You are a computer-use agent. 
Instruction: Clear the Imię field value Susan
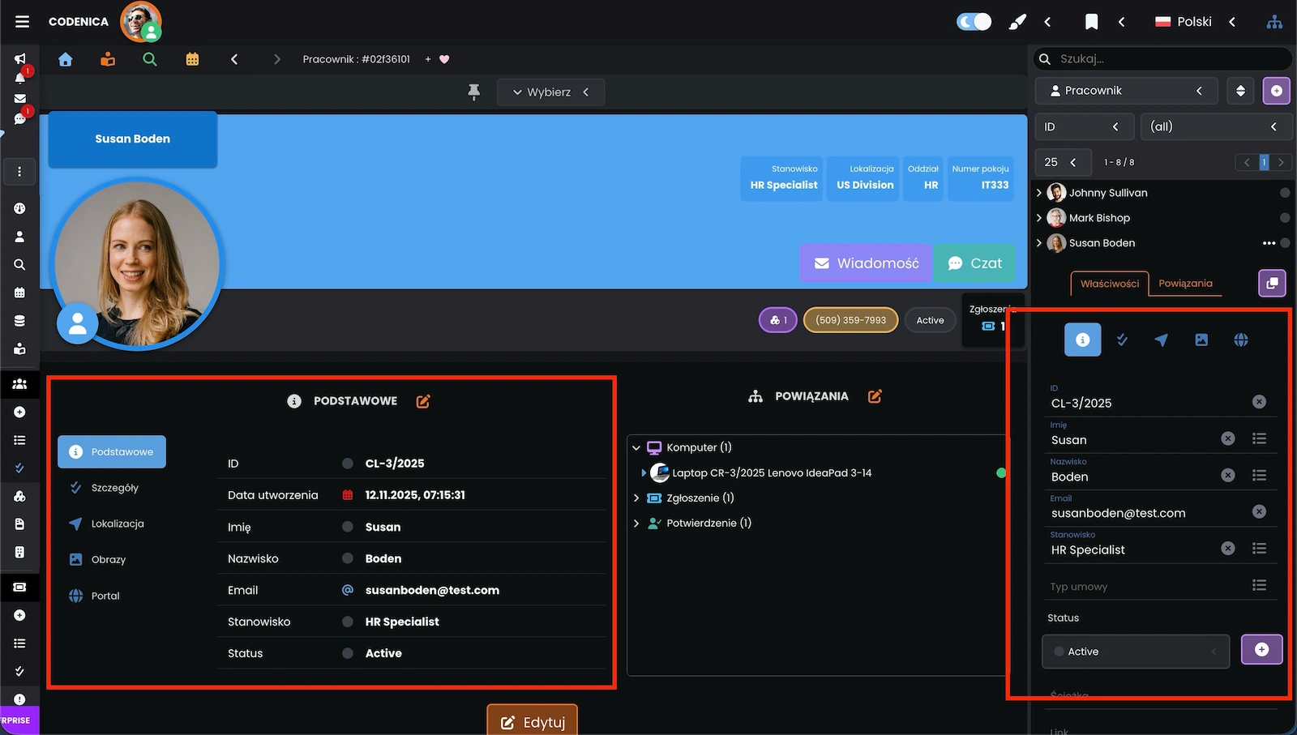[1228, 438]
